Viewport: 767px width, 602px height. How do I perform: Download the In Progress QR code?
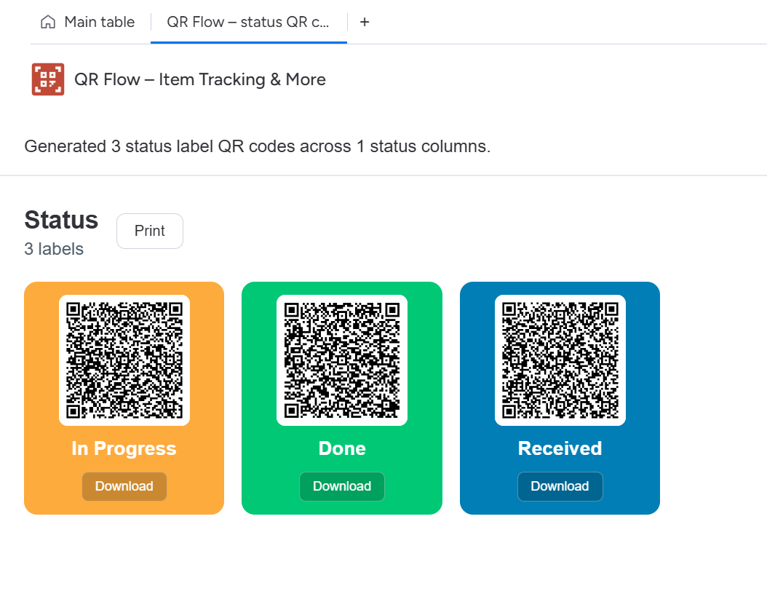coord(124,486)
